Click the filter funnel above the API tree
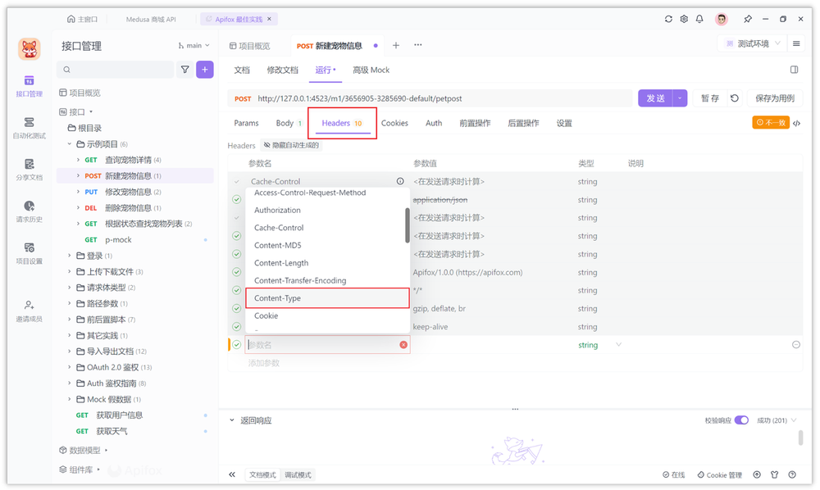The image size is (820, 490). point(185,70)
